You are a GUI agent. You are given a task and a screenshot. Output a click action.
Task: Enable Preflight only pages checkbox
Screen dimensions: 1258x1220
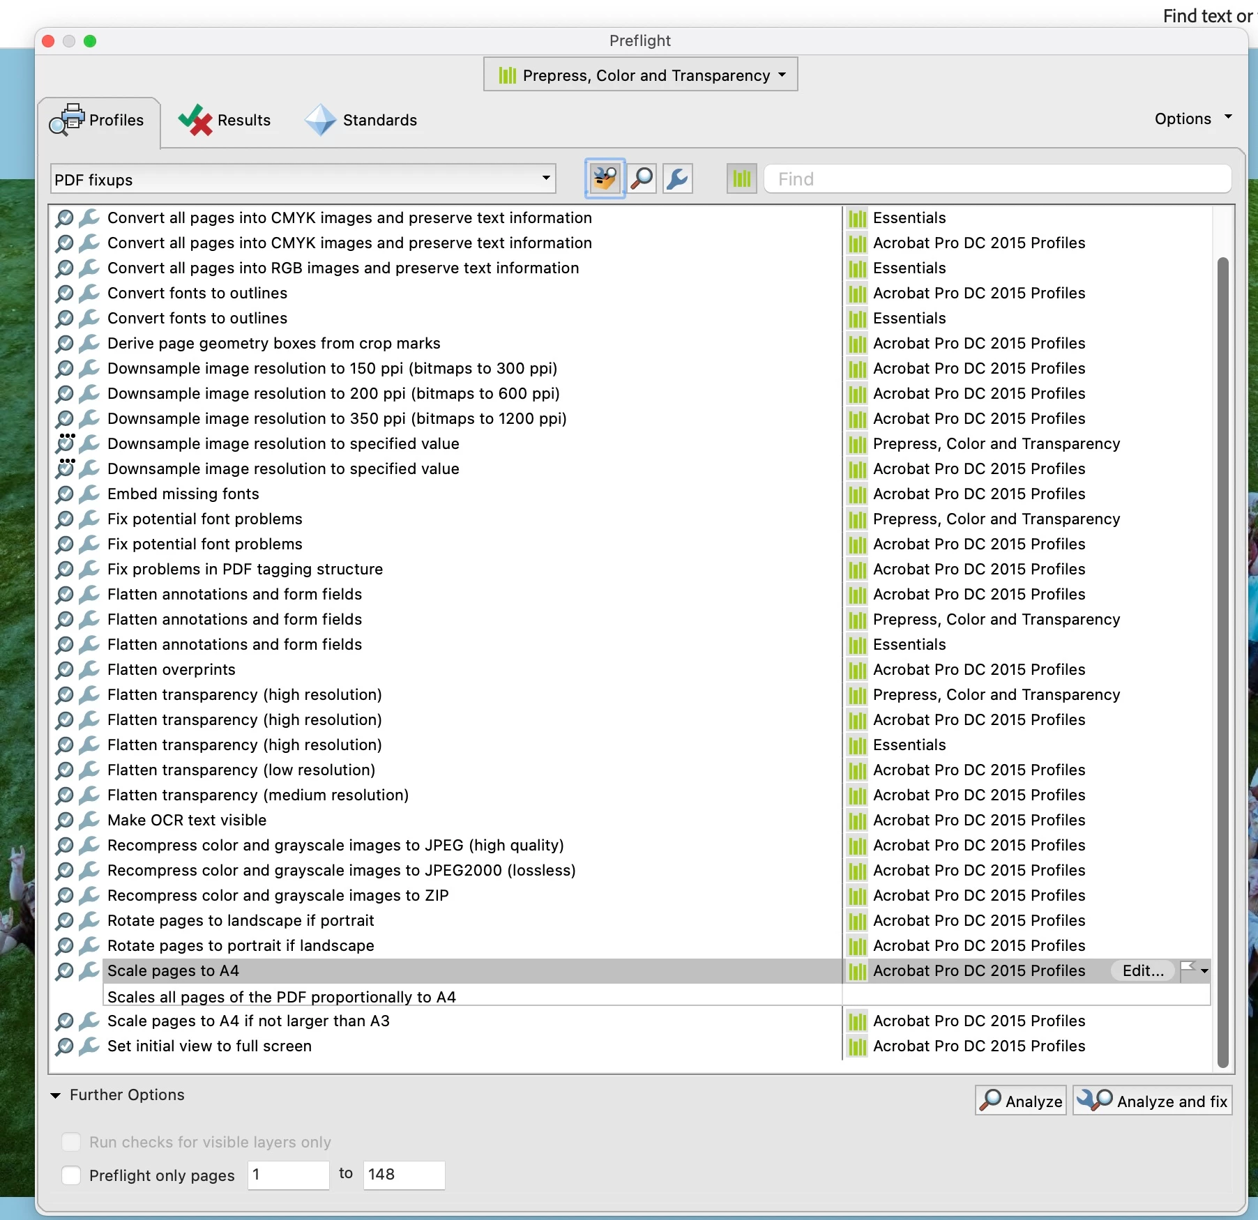[x=71, y=1175]
